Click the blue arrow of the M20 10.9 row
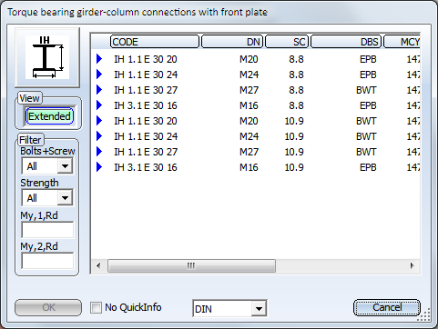The image size is (438, 329). (99, 121)
